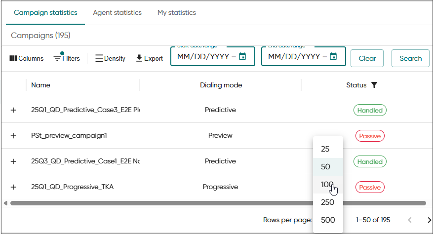
Task: Change table Density setting
Action: click(110, 58)
